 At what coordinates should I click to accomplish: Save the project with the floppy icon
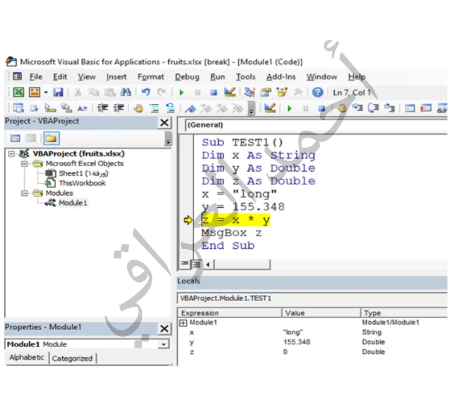[x=58, y=92]
